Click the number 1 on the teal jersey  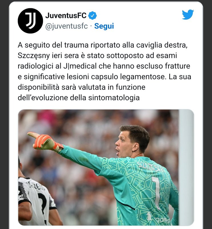(157, 192)
